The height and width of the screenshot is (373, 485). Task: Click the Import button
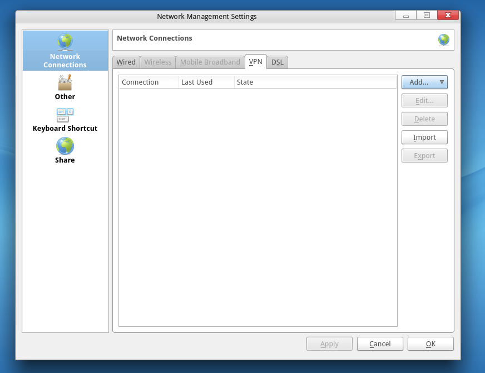(424, 137)
